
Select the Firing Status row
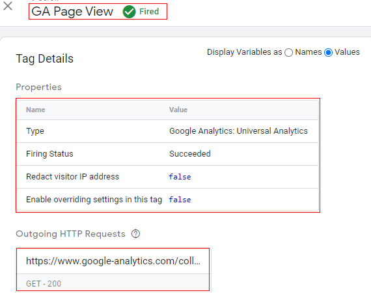(x=167, y=154)
